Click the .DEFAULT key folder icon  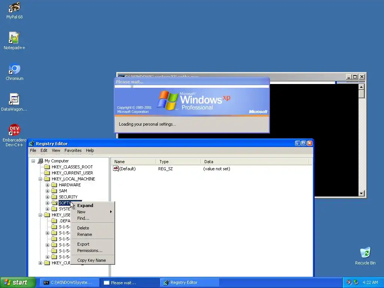[54, 221]
